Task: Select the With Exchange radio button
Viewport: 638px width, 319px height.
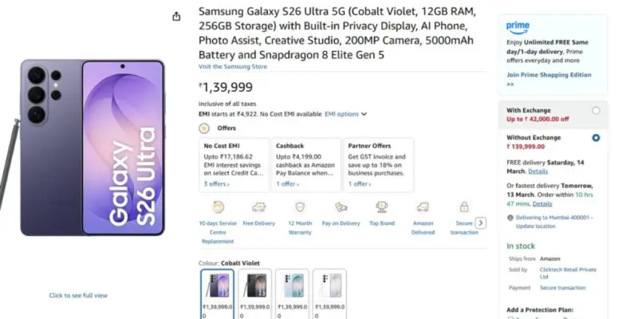Action: click(596, 110)
